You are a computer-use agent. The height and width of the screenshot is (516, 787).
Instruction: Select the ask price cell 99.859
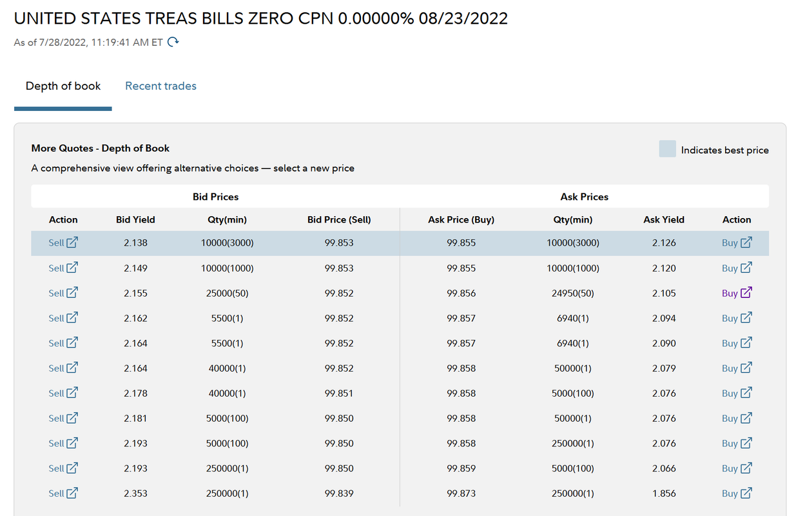[461, 468]
